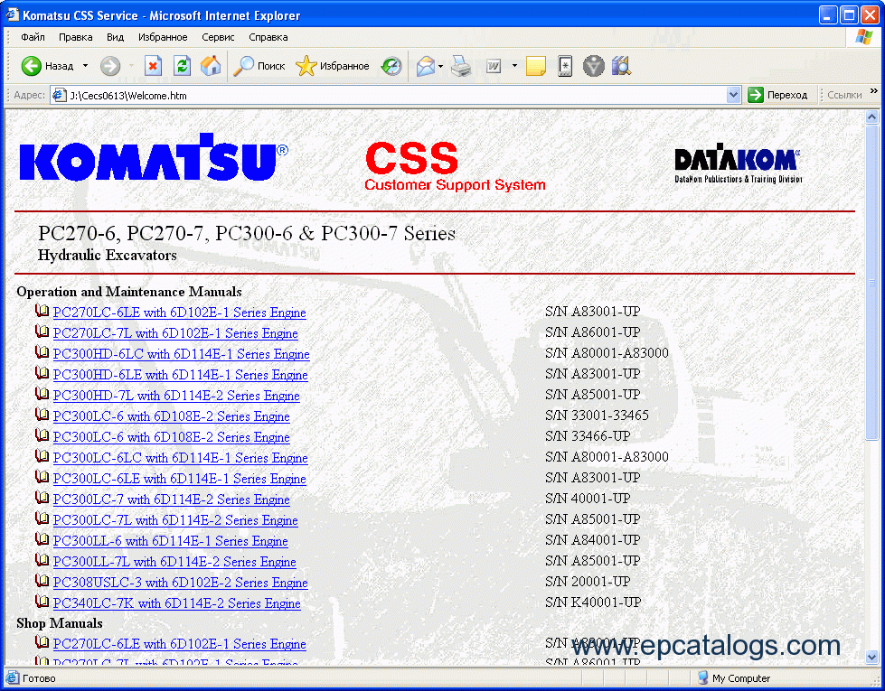Open PC300LC-6 link for S/N 33466-UP
The image size is (885, 691).
[171, 437]
